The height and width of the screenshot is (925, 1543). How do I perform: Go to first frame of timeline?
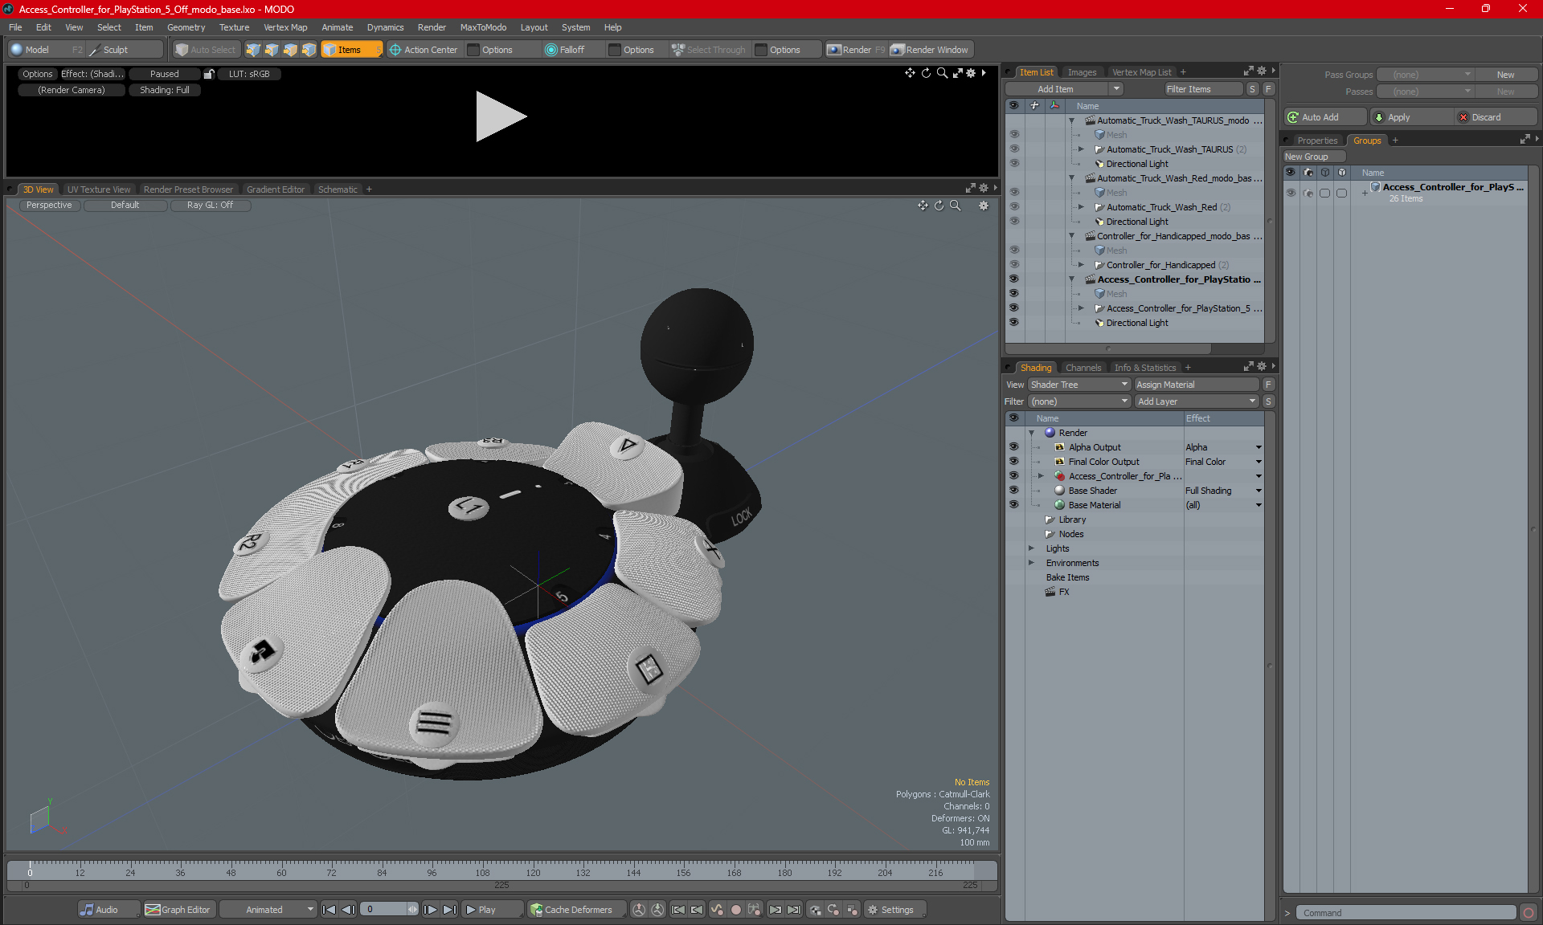(329, 910)
